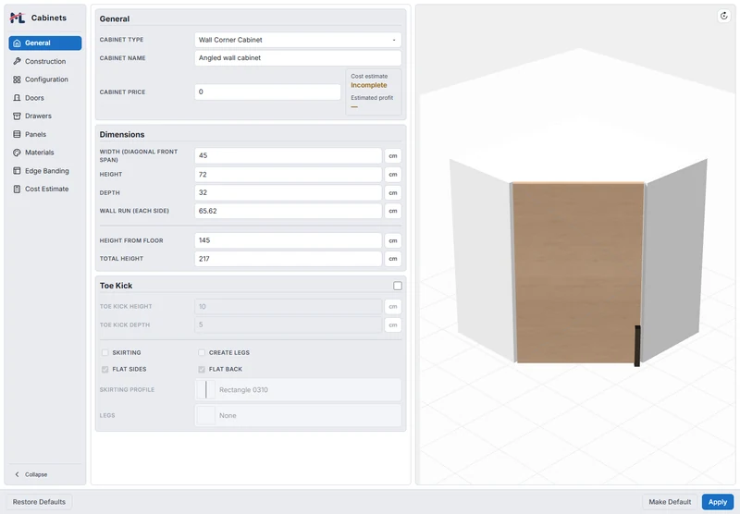Screen dimensions: 740x514
Task: Change the Depth unit cm selector
Action: pyautogui.click(x=392, y=193)
